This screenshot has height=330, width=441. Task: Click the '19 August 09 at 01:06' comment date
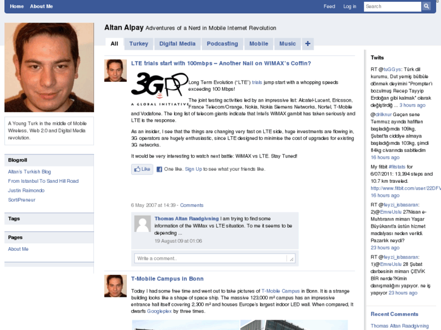[x=178, y=241]
